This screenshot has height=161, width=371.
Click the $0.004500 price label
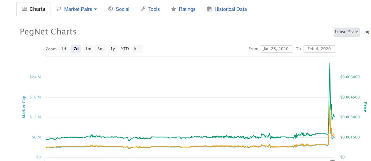coord(350,97)
